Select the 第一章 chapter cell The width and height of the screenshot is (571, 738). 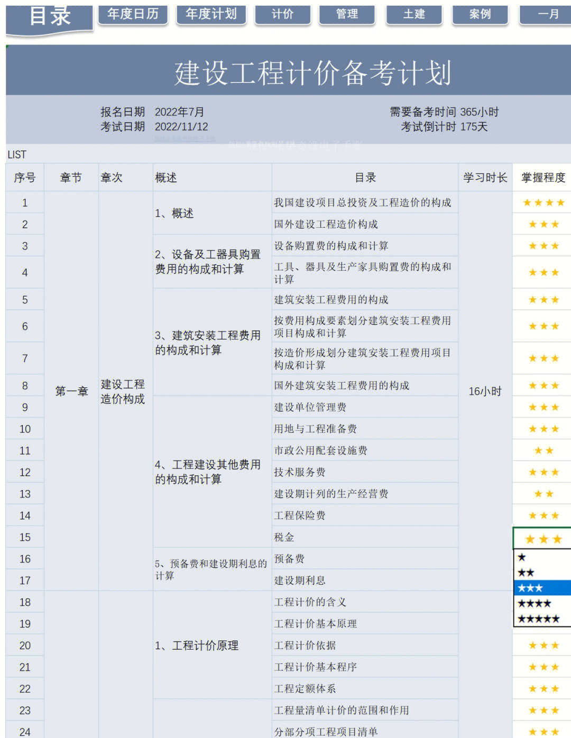tap(71, 391)
